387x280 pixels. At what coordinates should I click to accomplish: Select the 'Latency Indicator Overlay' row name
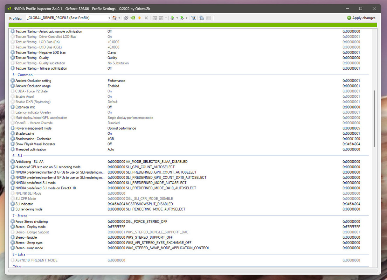(33, 112)
